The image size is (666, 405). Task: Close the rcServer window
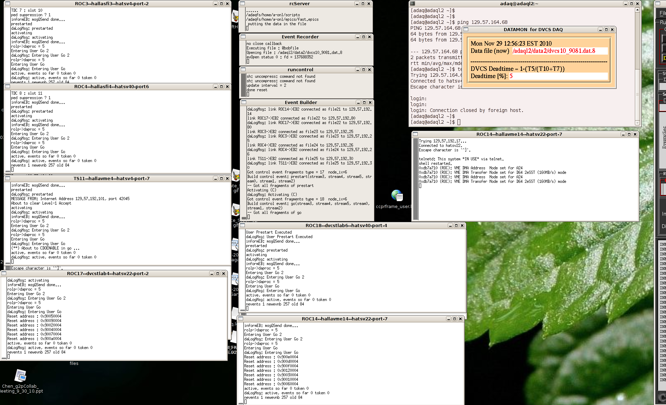[x=369, y=3]
